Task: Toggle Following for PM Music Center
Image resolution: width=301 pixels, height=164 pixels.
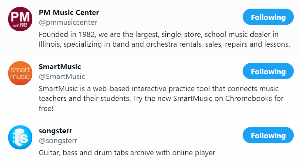Action: (268, 17)
